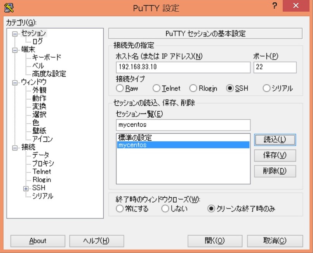Open the 壁紙 settings
This screenshot has height=253, width=313.
coord(39,131)
